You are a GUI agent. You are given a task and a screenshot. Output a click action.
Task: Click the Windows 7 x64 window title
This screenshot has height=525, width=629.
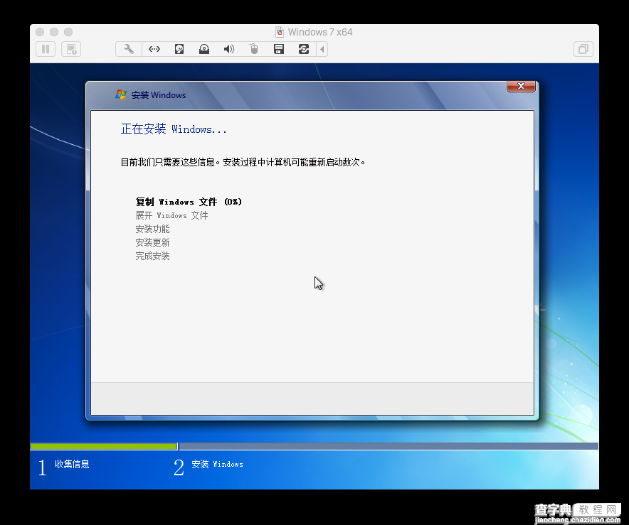320,32
